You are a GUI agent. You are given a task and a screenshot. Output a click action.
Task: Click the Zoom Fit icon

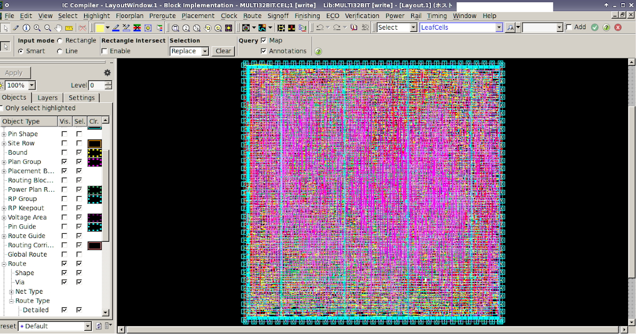coord(175,27)
